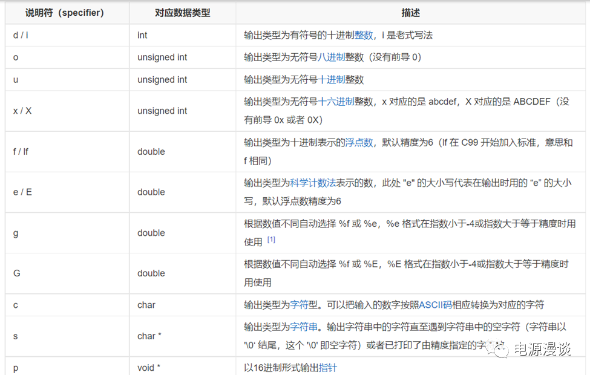Click the 描述 column header
The width and height of the screenshot is (590, 375).
[410, 13]
